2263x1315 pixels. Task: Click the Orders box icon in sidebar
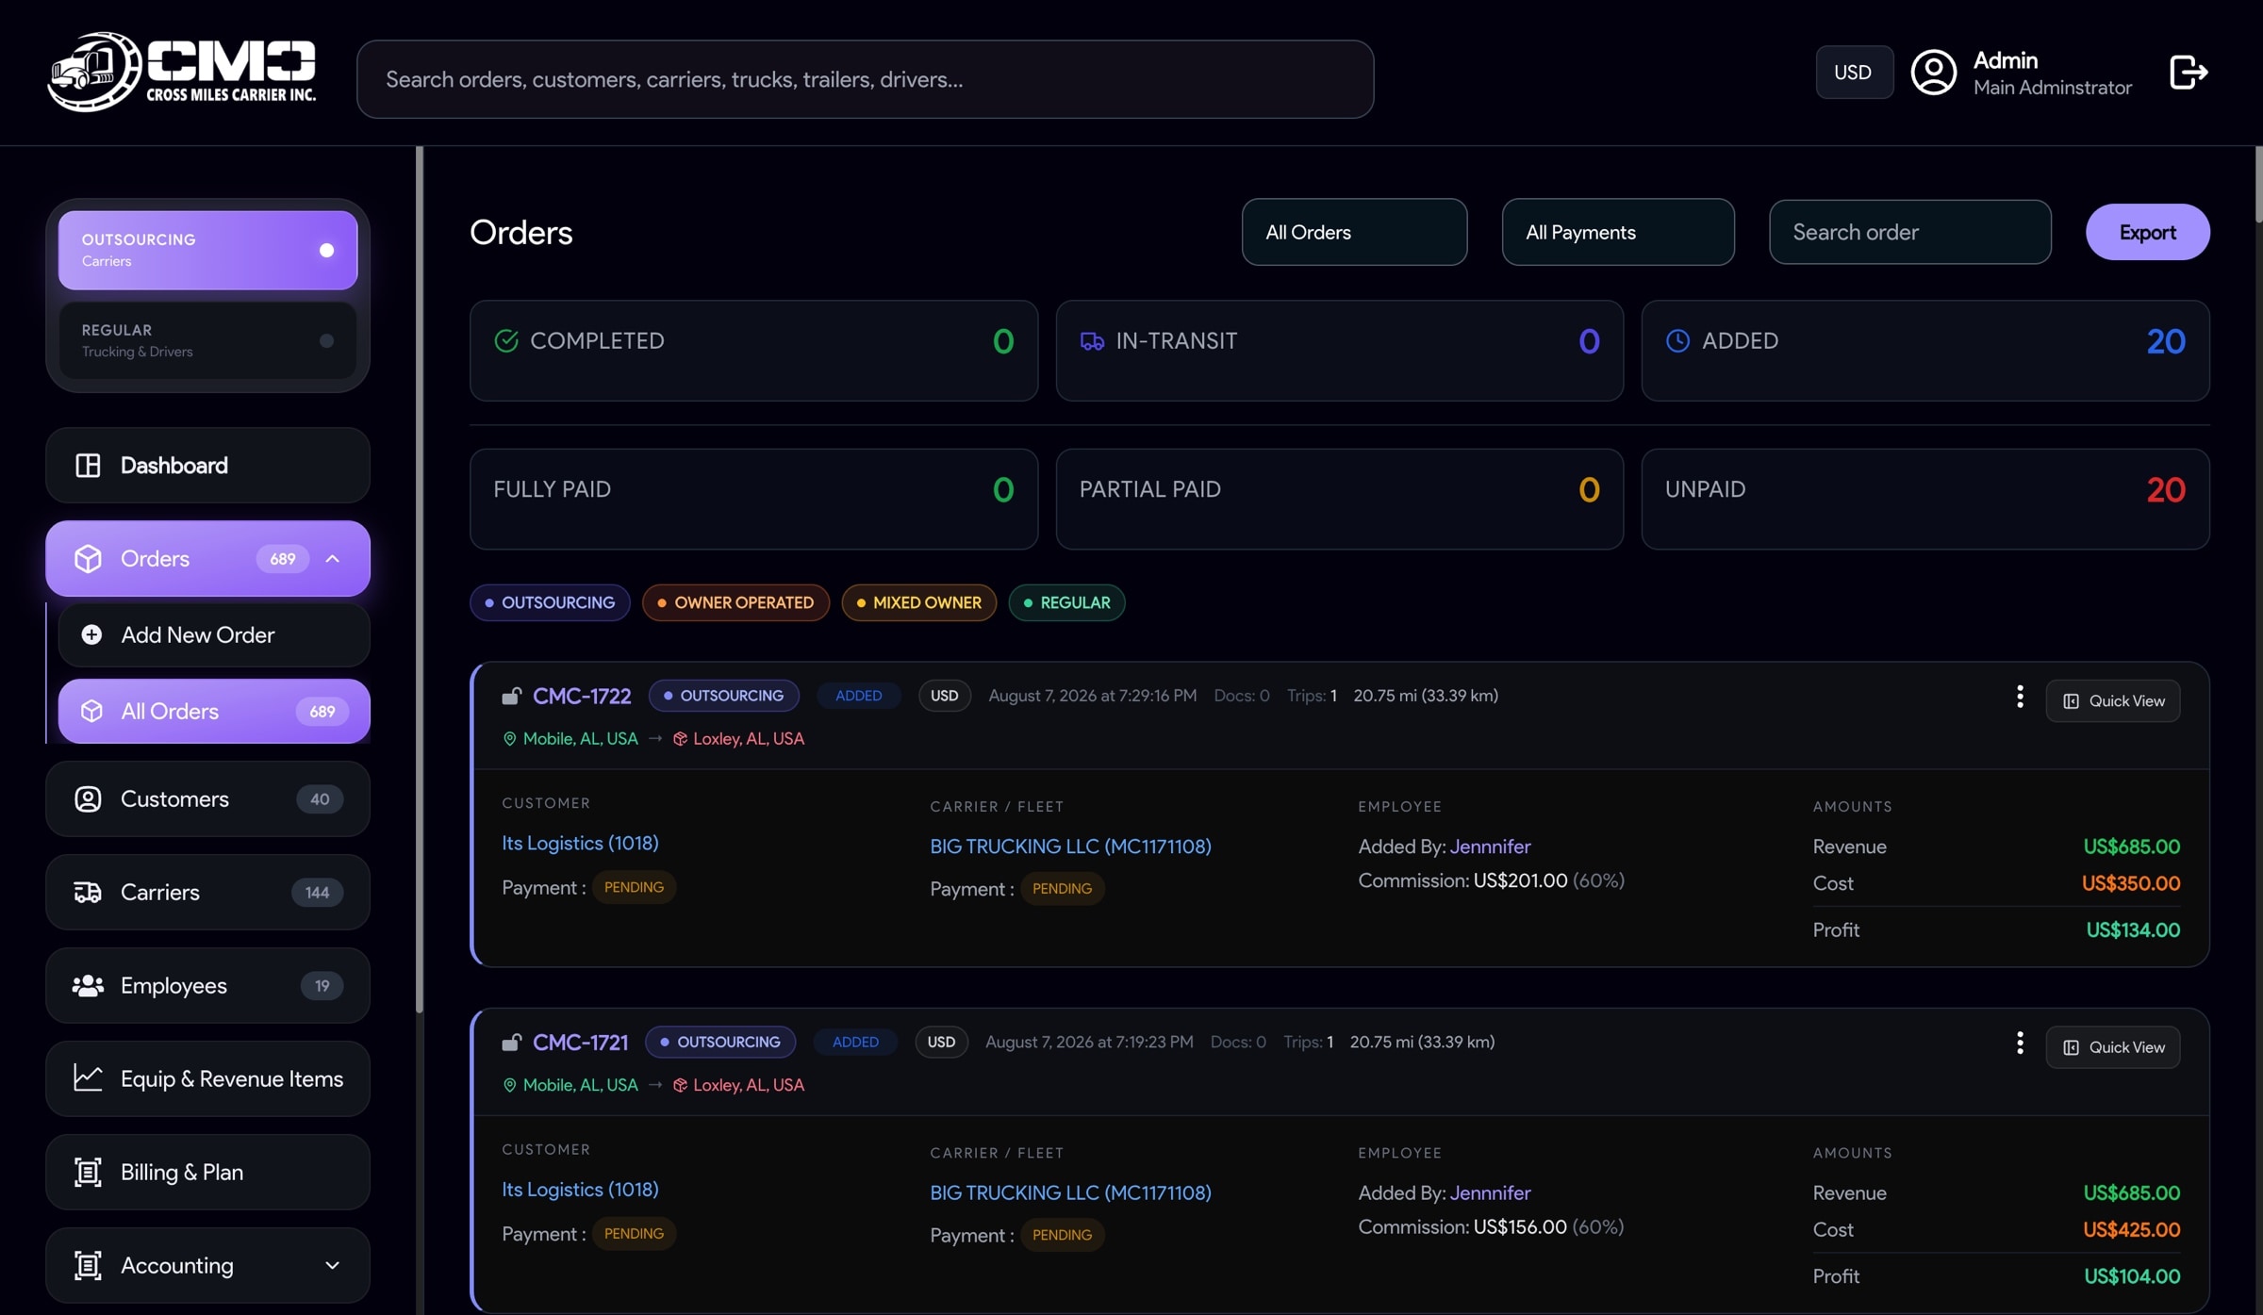(x=88, y=559)
